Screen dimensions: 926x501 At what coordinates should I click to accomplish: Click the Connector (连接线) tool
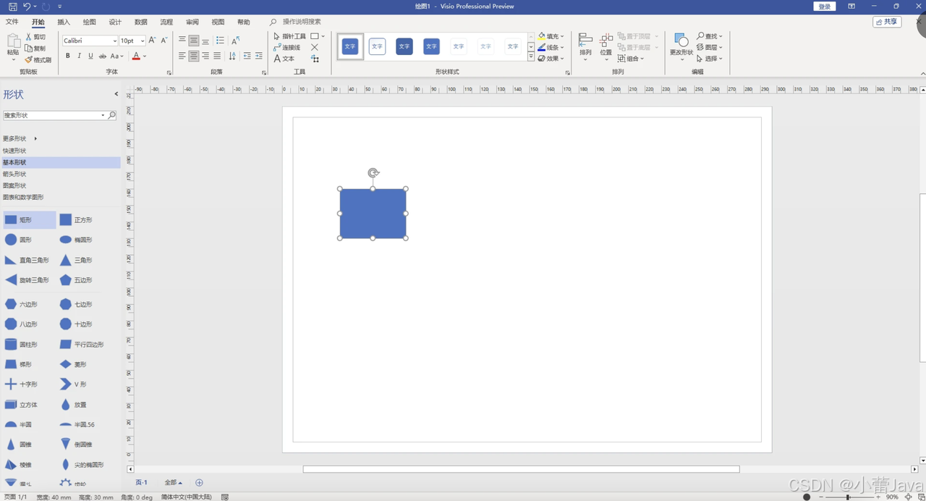pos(287,48)
